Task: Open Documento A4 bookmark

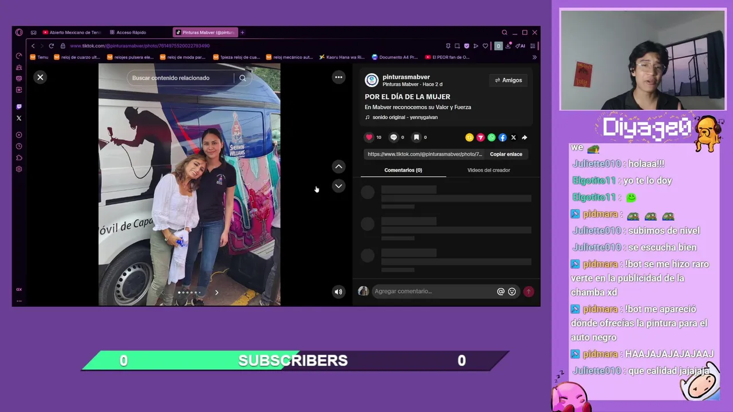Action: 395,57
